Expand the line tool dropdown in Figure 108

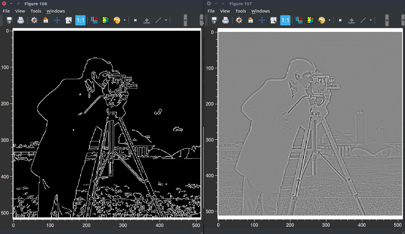[166, 20]
